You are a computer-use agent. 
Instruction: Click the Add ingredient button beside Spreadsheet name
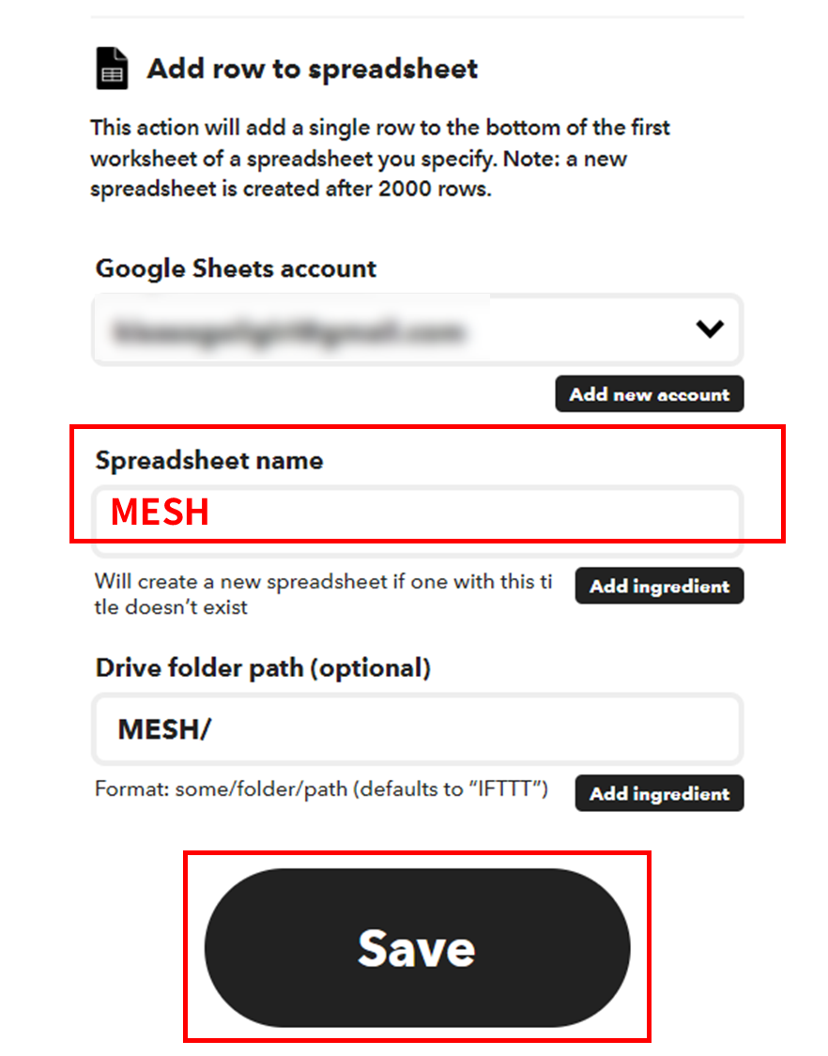(658, 586)
